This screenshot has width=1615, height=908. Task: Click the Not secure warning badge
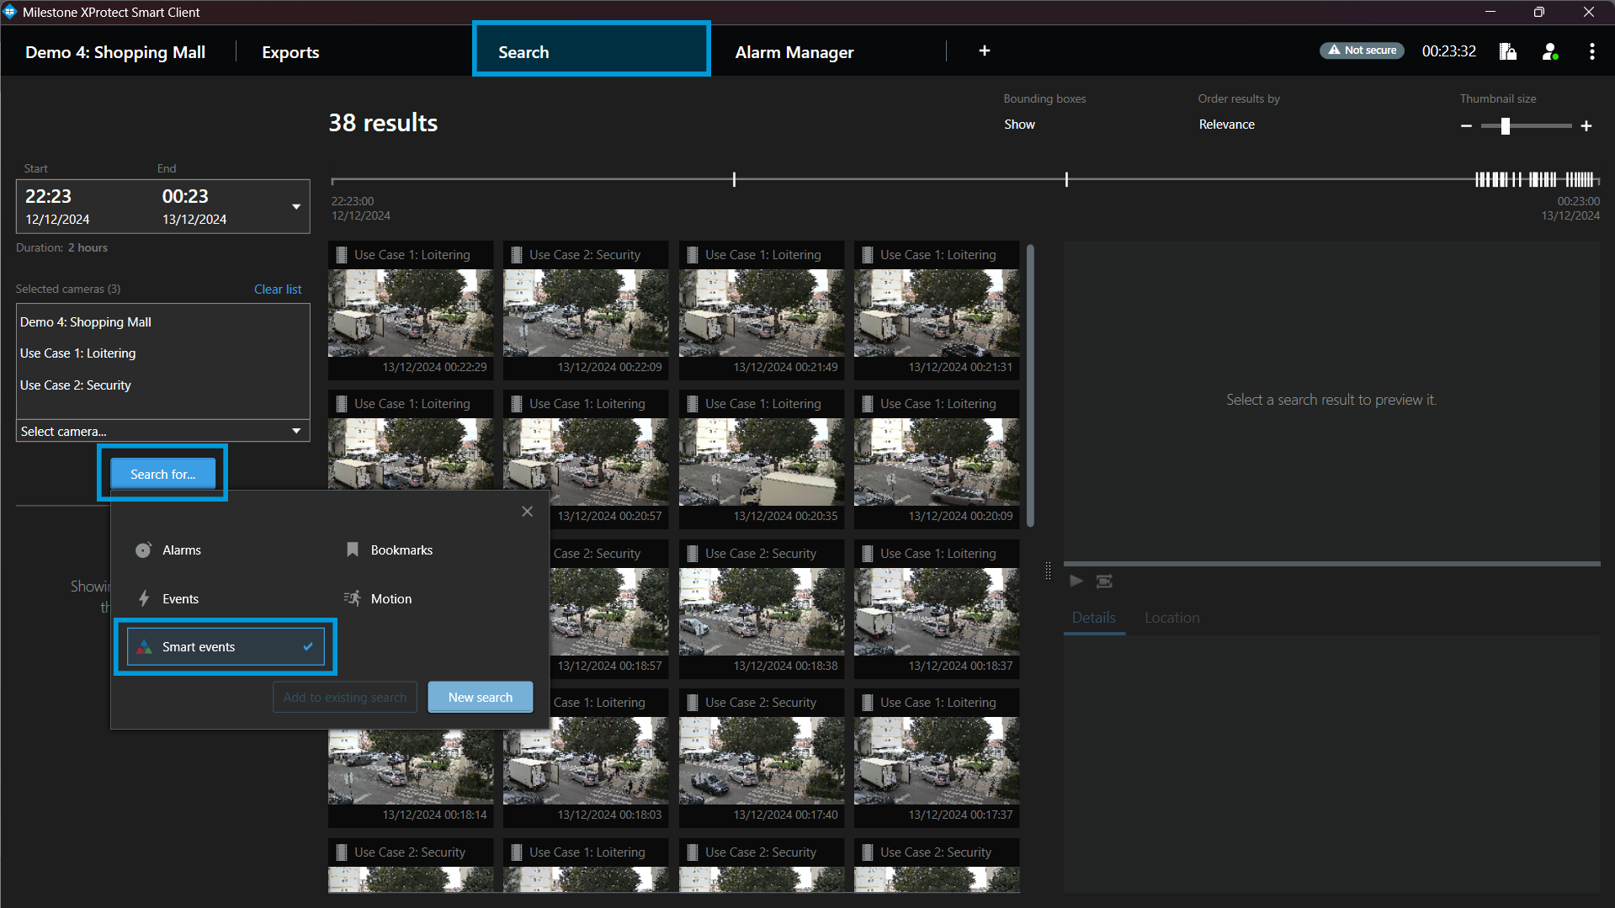(1362, 50)
